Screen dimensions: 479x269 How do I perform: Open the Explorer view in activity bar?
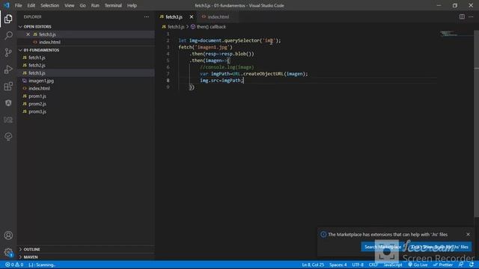point(8,19)
